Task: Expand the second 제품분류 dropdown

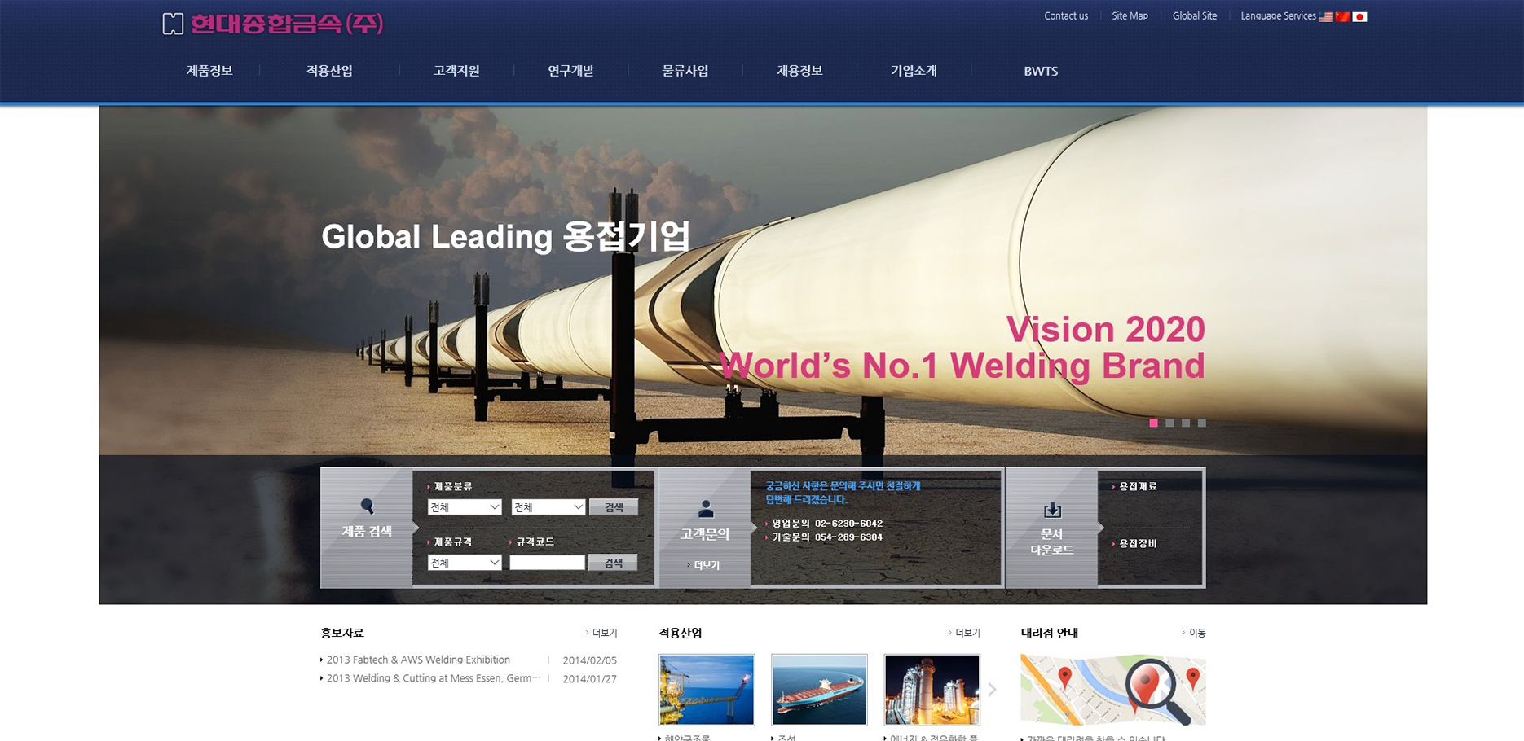Action: pos(548,507)
